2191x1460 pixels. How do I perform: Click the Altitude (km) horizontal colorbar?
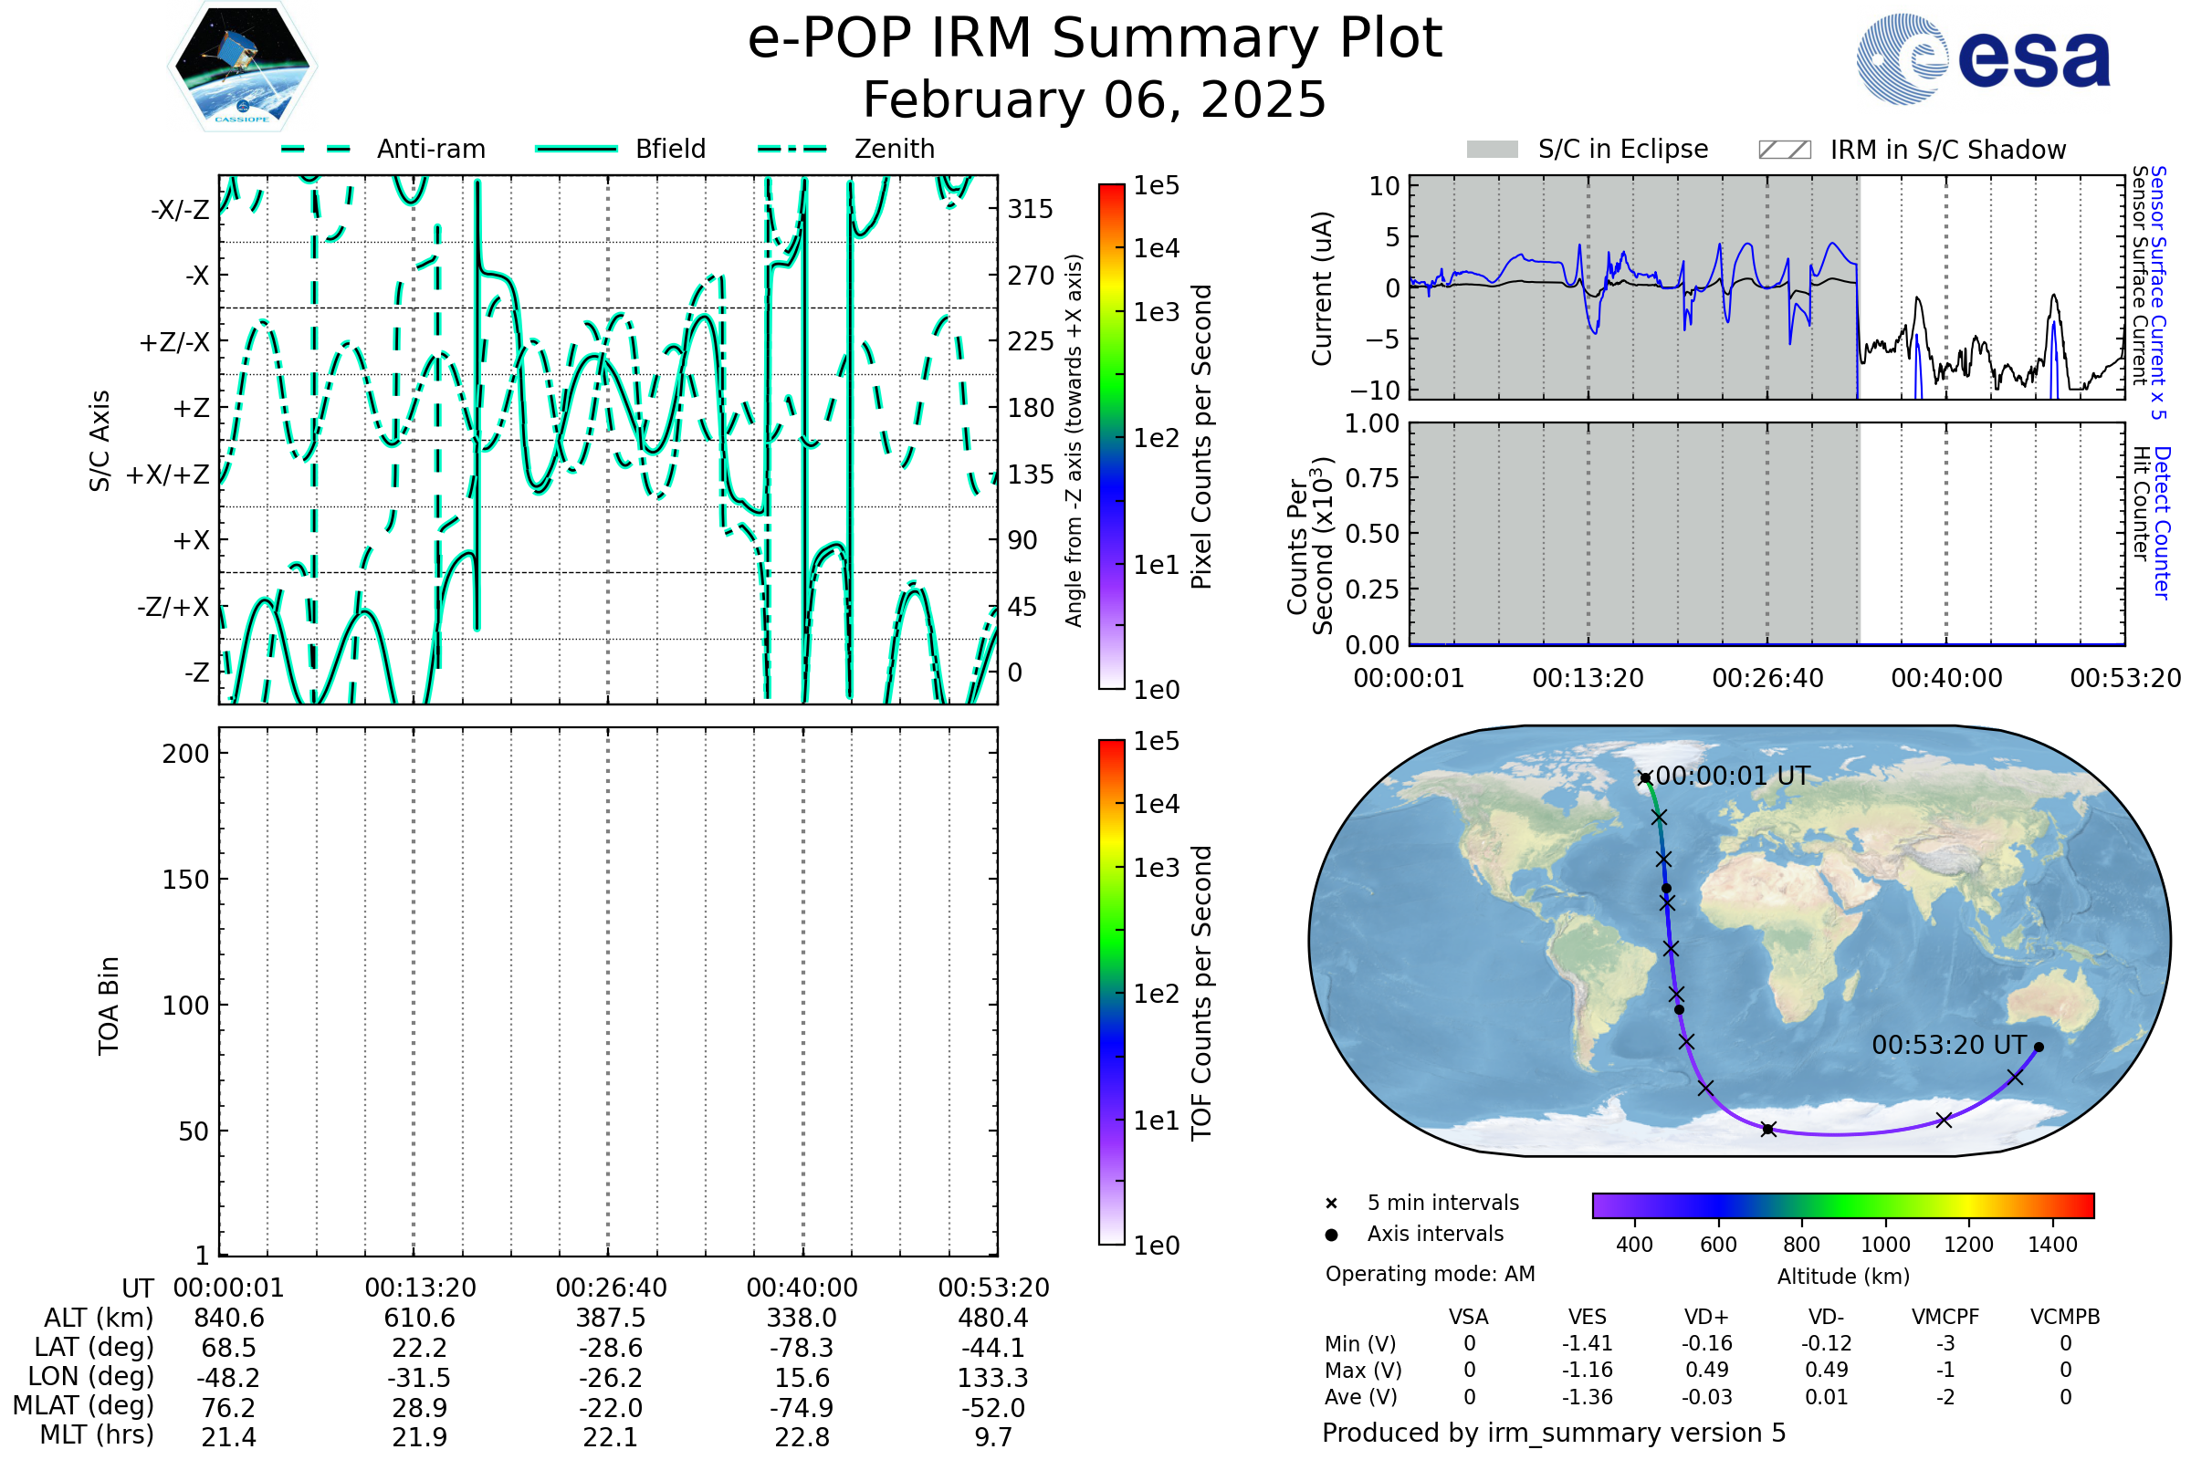pos(1842,1204)
